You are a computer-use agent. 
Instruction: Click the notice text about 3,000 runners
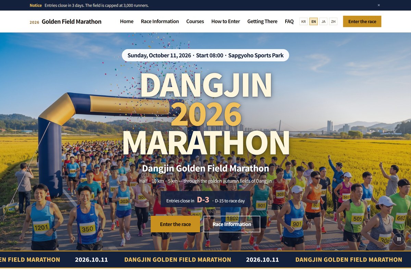pyautogui.click(x=97, y=5)
